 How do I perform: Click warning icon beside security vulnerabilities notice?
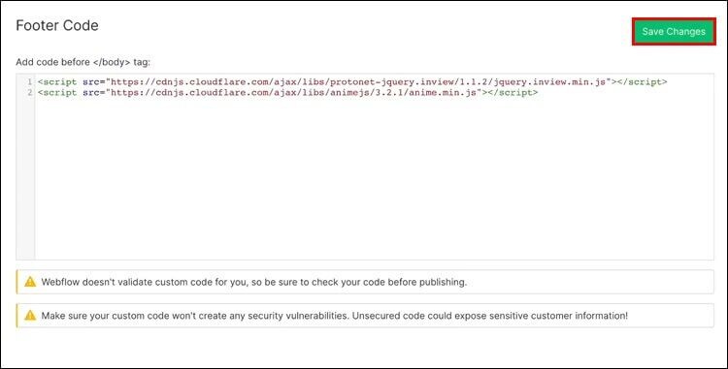30,316
